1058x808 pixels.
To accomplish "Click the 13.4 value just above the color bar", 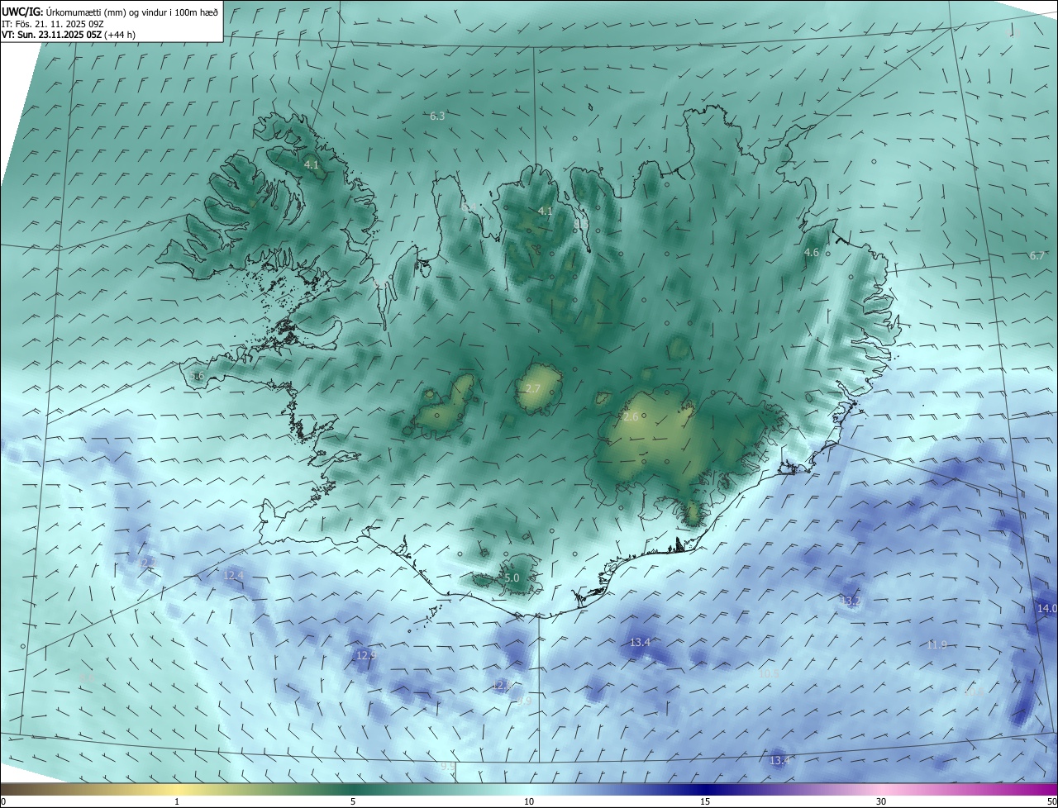I will pos(779,759).
